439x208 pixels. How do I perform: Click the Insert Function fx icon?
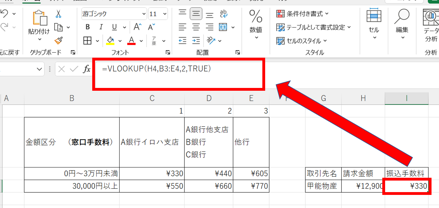(86, 69)
